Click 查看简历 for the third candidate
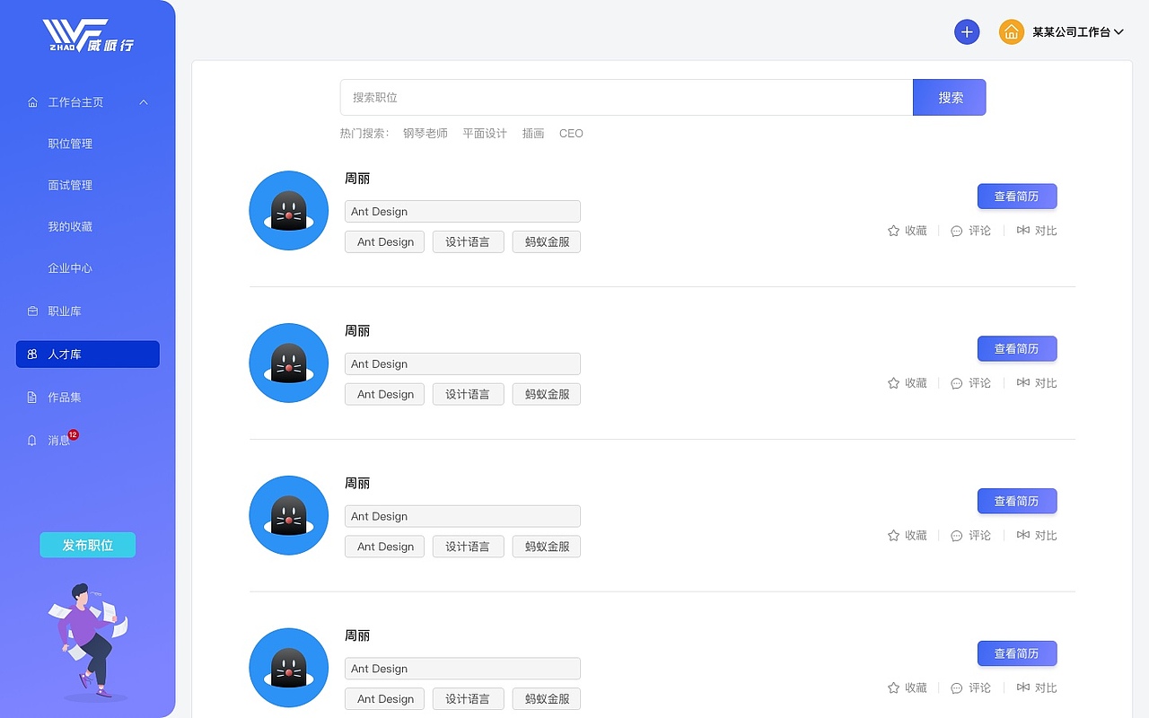This screenshot has height=718, width=1149. click(x=1017, y=502)
